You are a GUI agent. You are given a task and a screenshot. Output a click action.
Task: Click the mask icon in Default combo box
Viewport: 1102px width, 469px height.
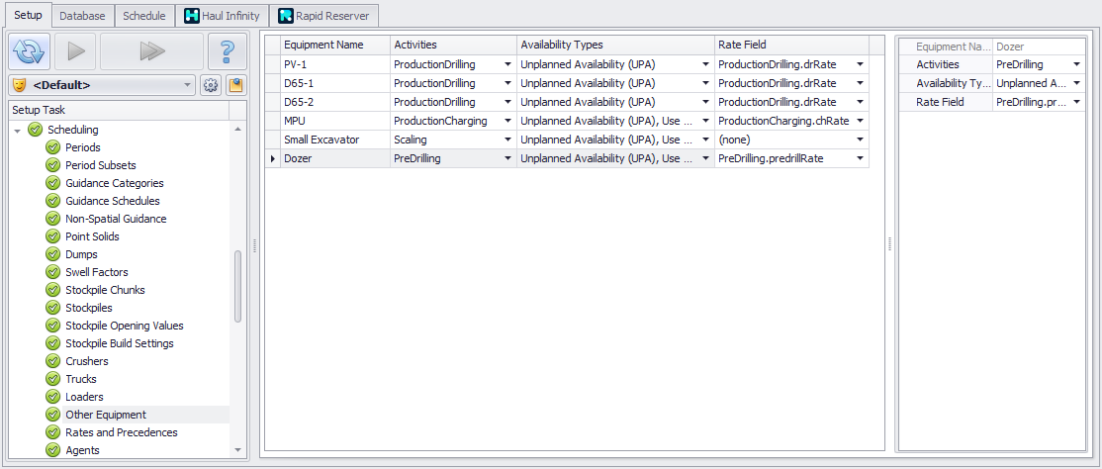(x=20, y=86)
